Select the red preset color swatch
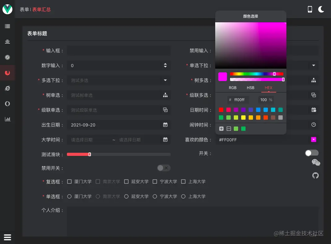331x244 pixels. pos(221,110)
